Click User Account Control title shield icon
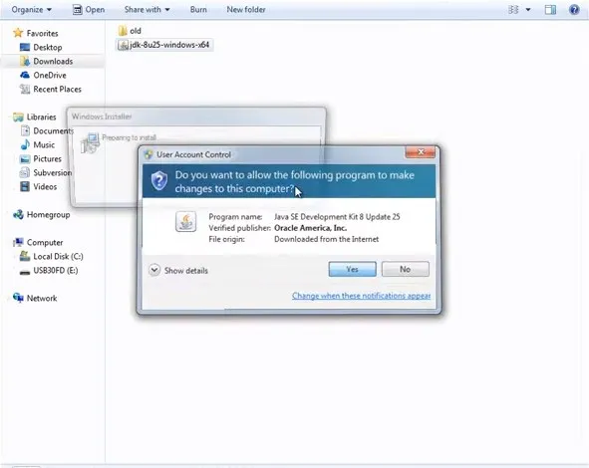The width and height of the screenshot is (589, 468). [x=148, y=154]
